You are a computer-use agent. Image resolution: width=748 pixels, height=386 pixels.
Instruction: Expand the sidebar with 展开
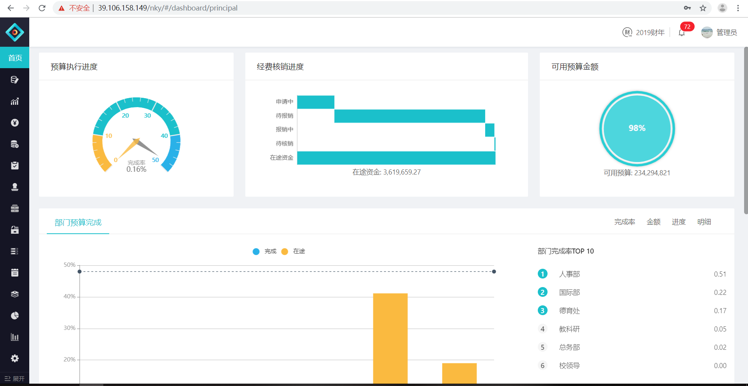click(14, 379)
